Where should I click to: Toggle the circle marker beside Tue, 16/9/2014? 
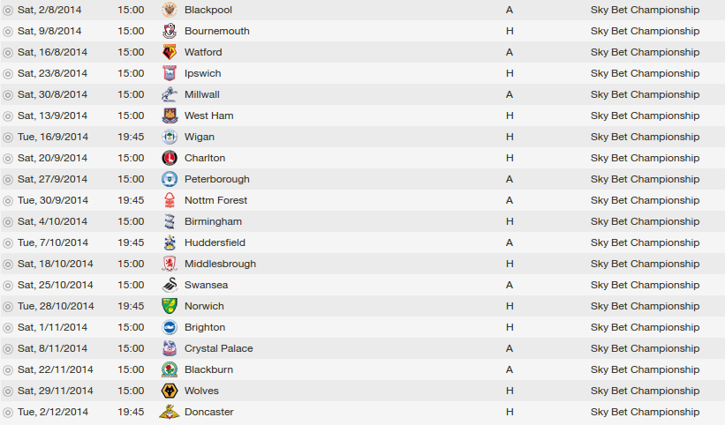tap(8, 137)
